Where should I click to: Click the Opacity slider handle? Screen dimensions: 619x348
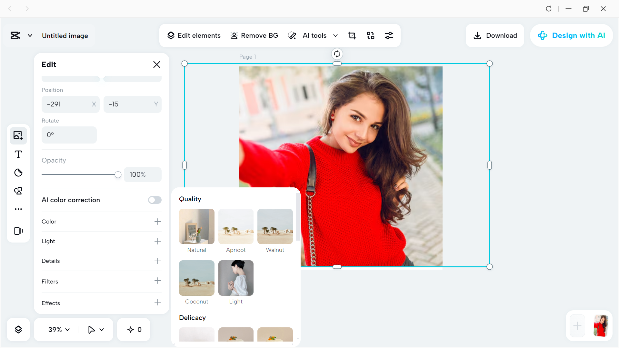(x=118, y=174)
